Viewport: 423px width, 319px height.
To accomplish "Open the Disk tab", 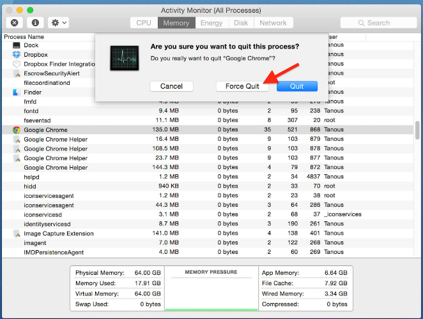I will click(241, 23).
